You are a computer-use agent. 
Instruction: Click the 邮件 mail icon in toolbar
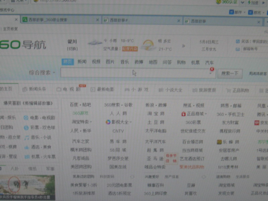[x=231, y=12]
